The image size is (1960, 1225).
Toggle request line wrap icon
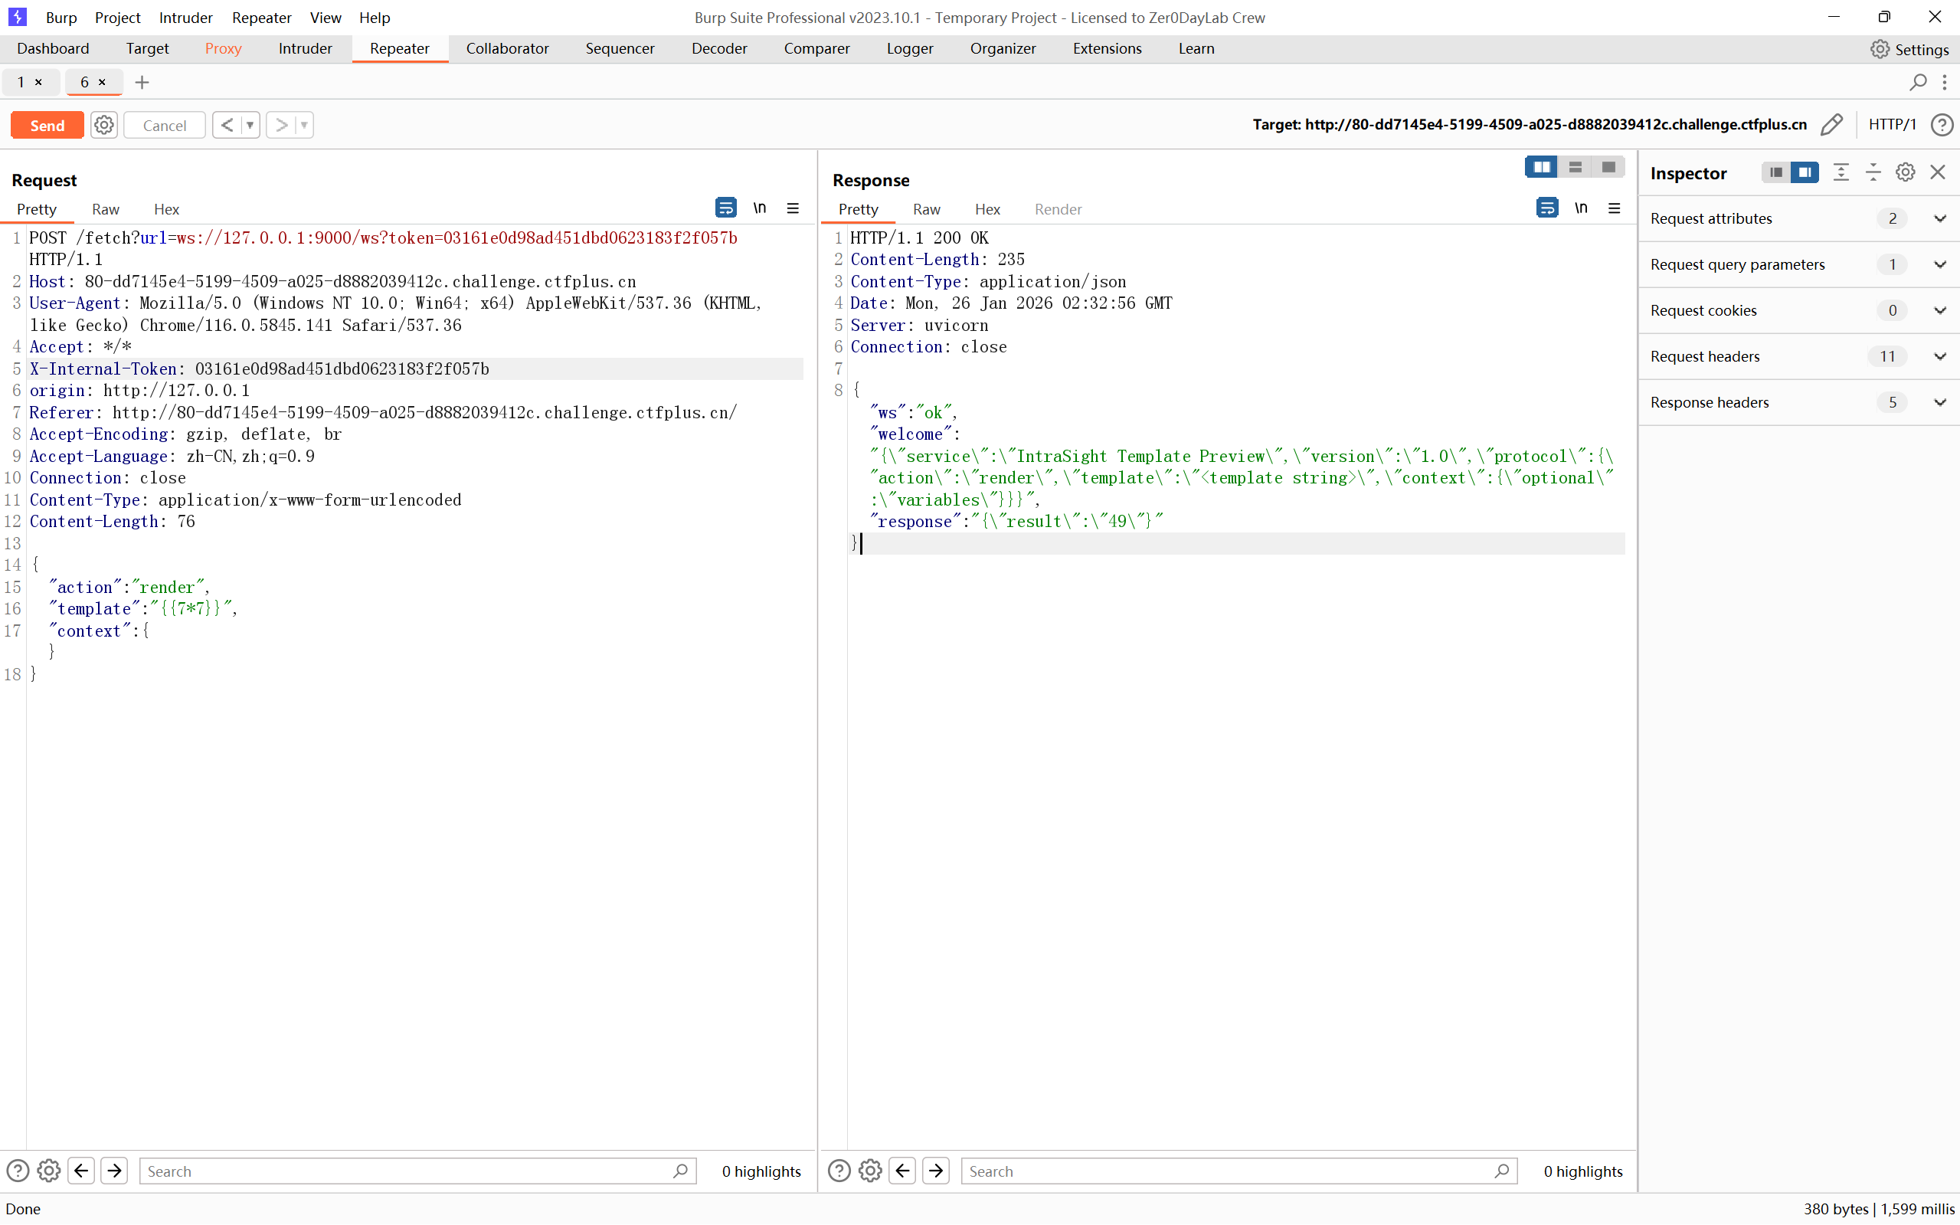point(725,208)
